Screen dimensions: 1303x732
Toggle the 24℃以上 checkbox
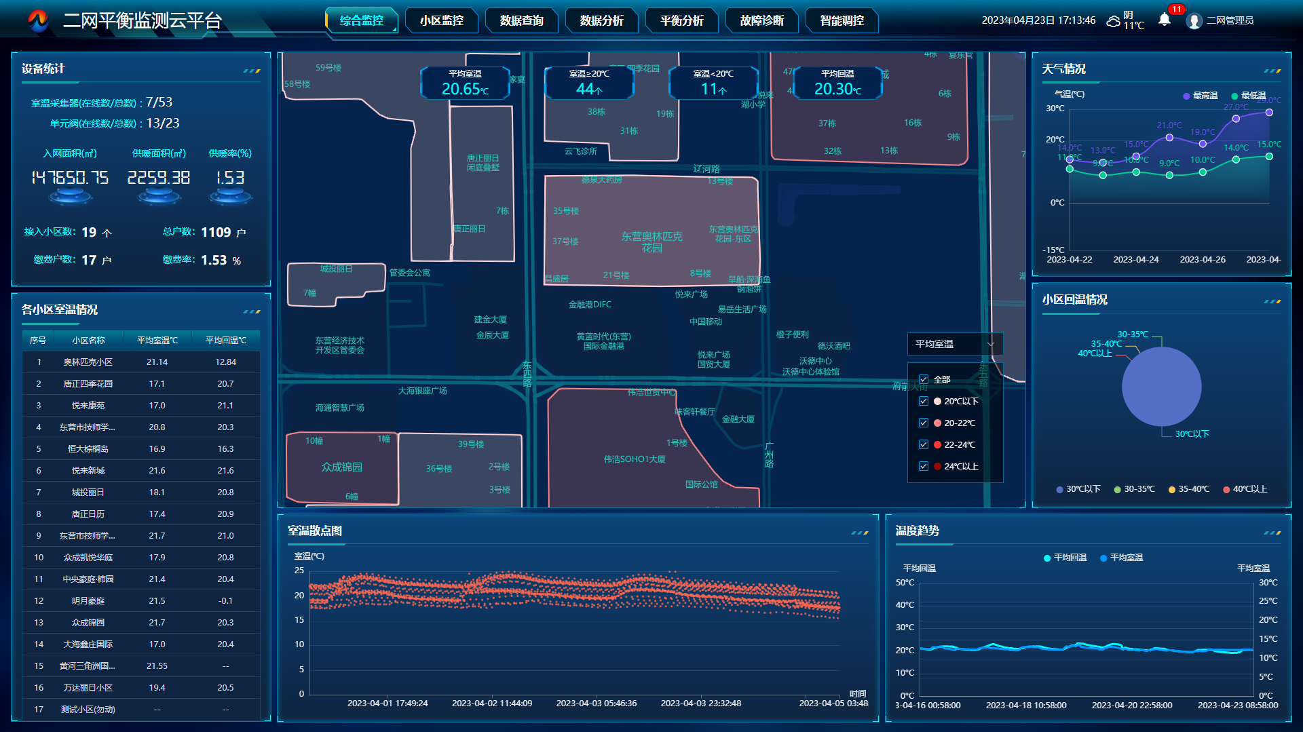pos(924,466)
